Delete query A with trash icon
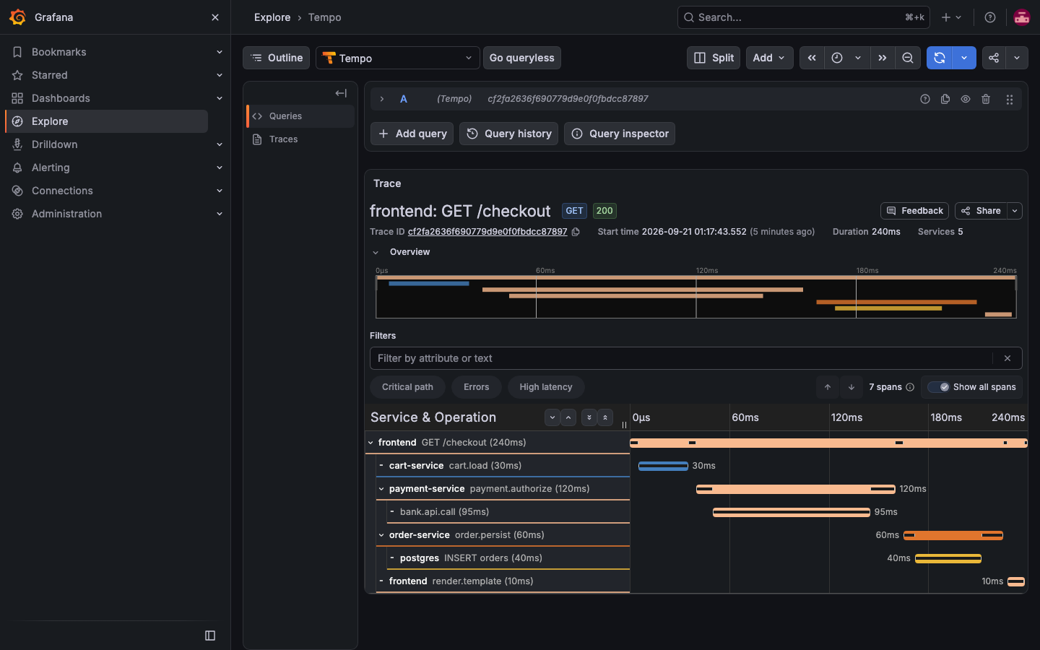The height and width of the screenshot is (650, 1040). pyautogui.click(x=986, y=99)
